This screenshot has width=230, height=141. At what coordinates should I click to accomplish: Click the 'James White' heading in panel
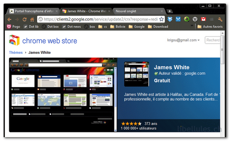point(172,67)
